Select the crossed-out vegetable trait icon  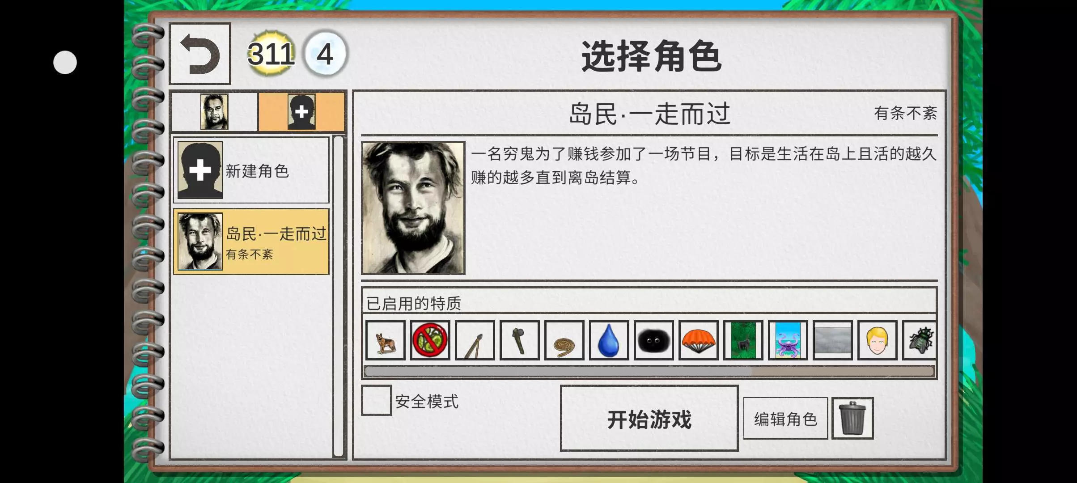[x=430, y=340]
